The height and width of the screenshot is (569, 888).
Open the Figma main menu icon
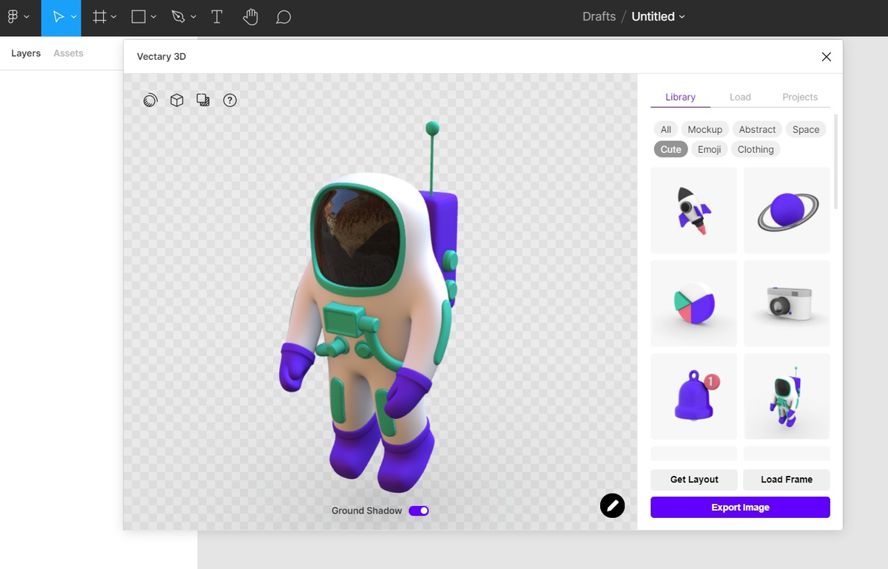pyautogui.click(x=13, y=16)
